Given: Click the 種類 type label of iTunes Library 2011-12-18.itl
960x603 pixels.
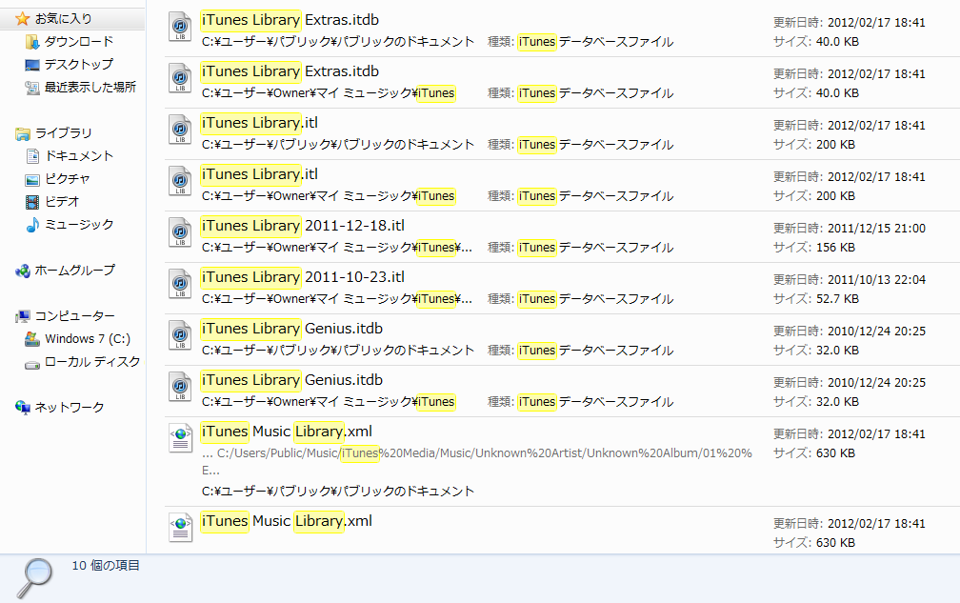Looking at the screenshot, I should click(580, 248).
